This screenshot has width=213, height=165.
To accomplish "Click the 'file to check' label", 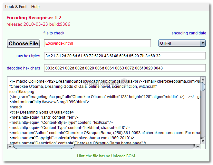I will (x=54, y=33).
